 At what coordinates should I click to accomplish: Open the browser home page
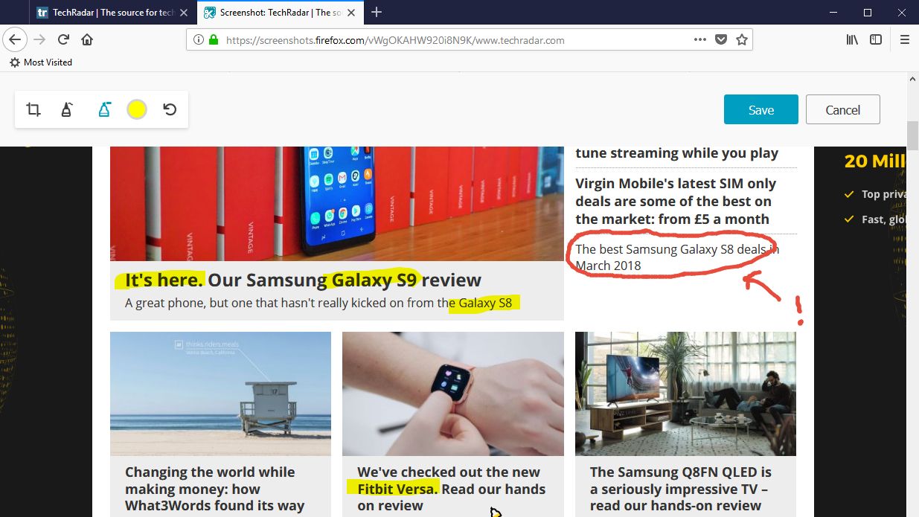[87, 39]
